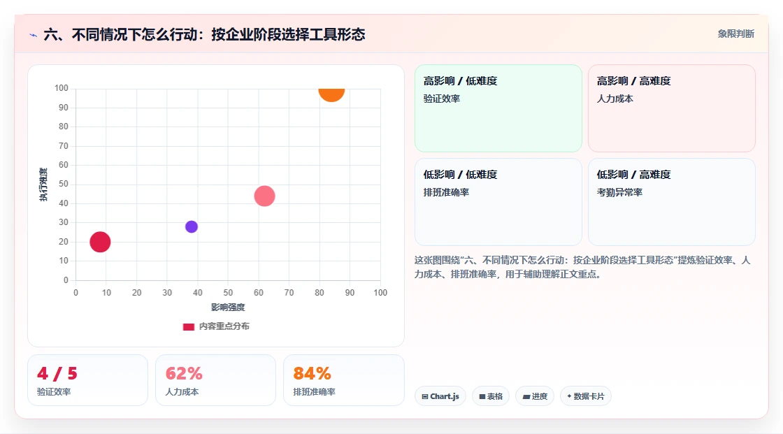Click the 验证效率 text in green card
Screen dimensions: 783x434
442,99
